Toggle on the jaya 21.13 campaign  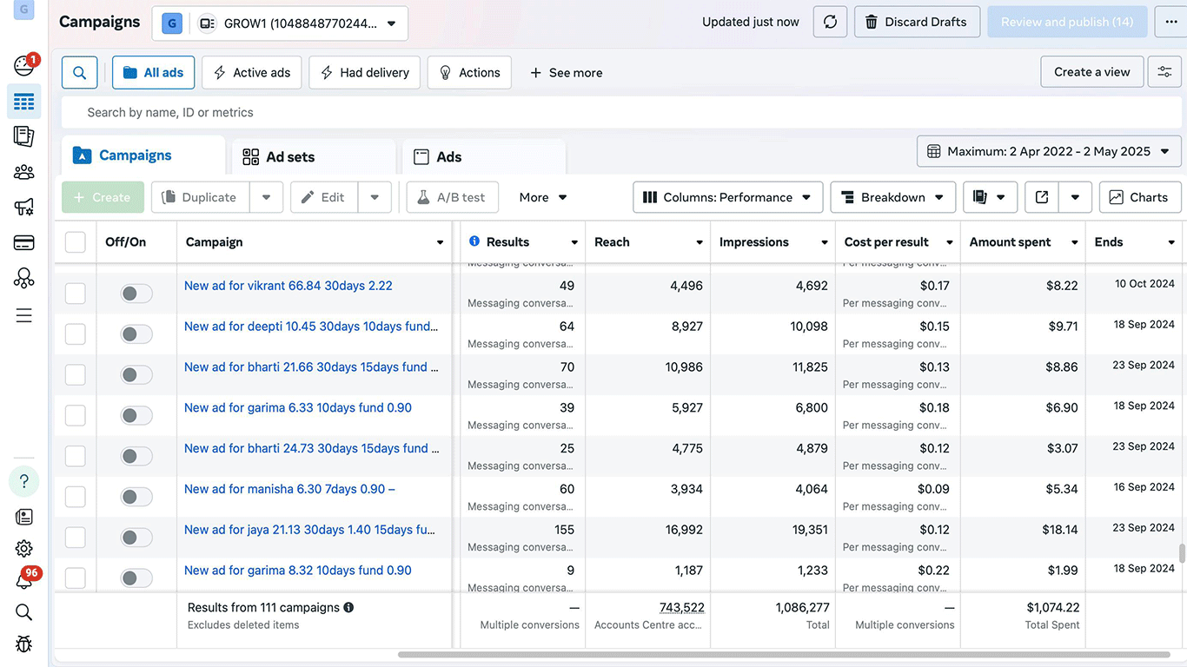(x=136, y=538)
